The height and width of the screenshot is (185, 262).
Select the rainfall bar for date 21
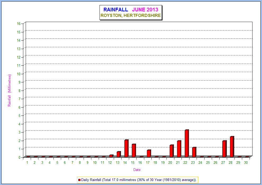(x=179, y=149)
